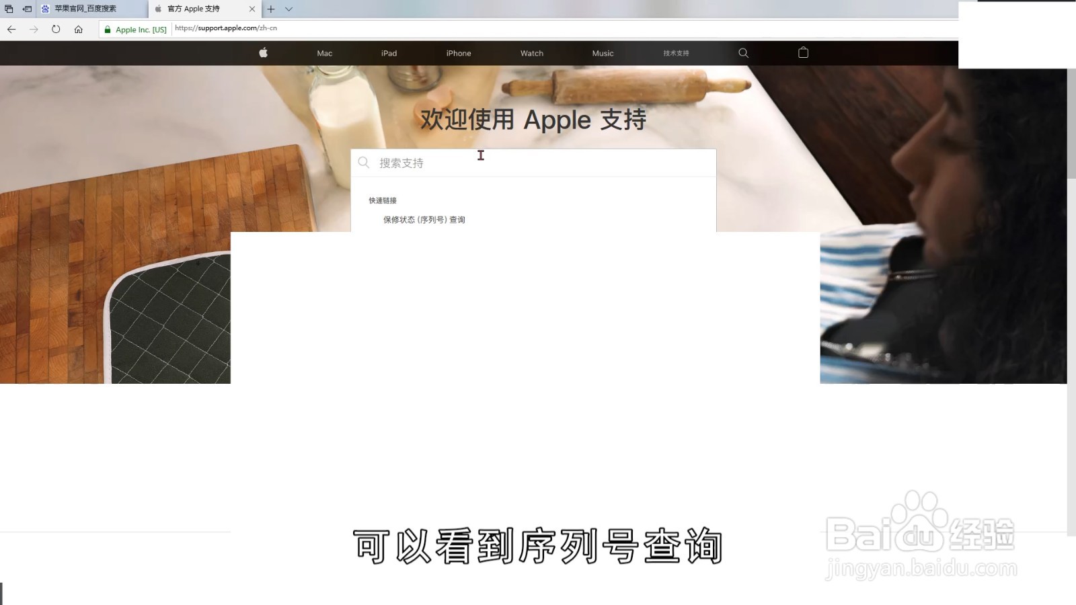Open the tab list chevron dropdown

pos(289,9)
